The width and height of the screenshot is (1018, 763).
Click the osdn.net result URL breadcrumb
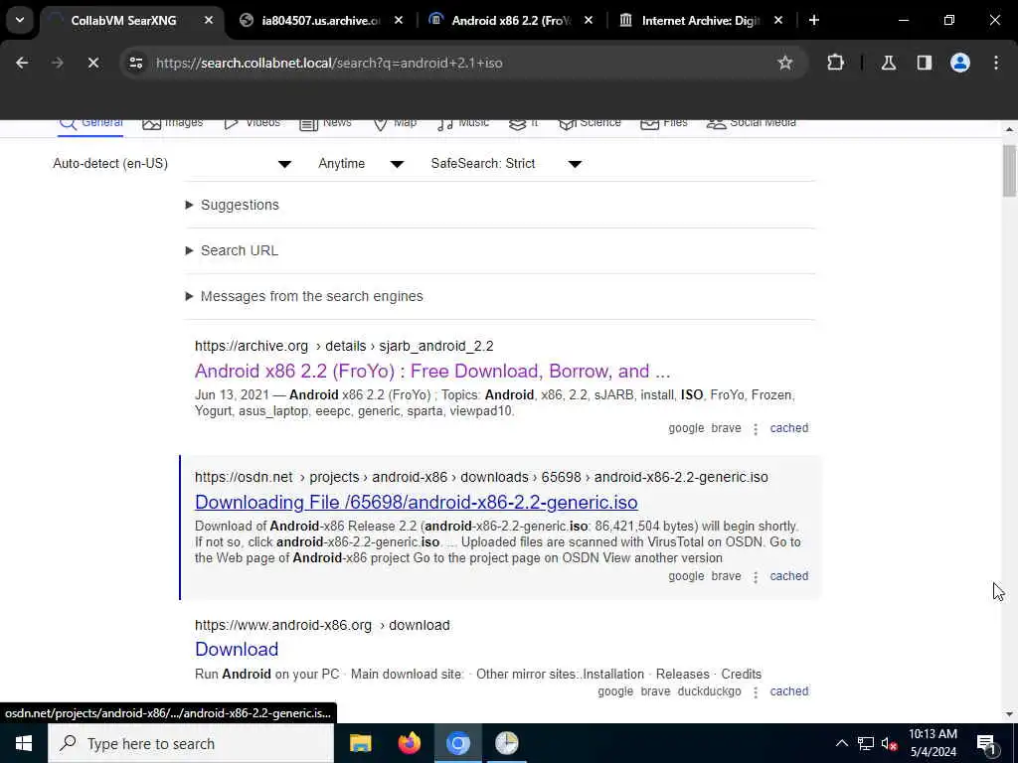coord(481,477)
